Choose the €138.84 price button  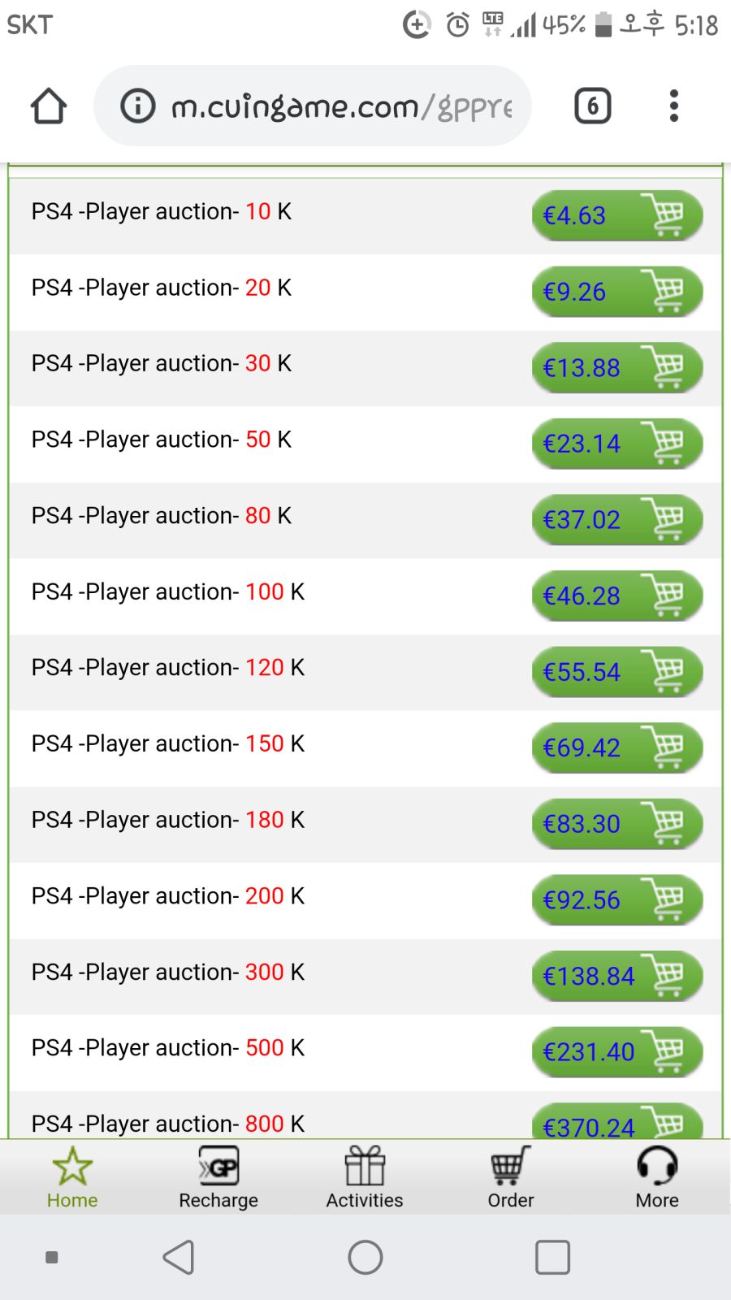point(588,976)
